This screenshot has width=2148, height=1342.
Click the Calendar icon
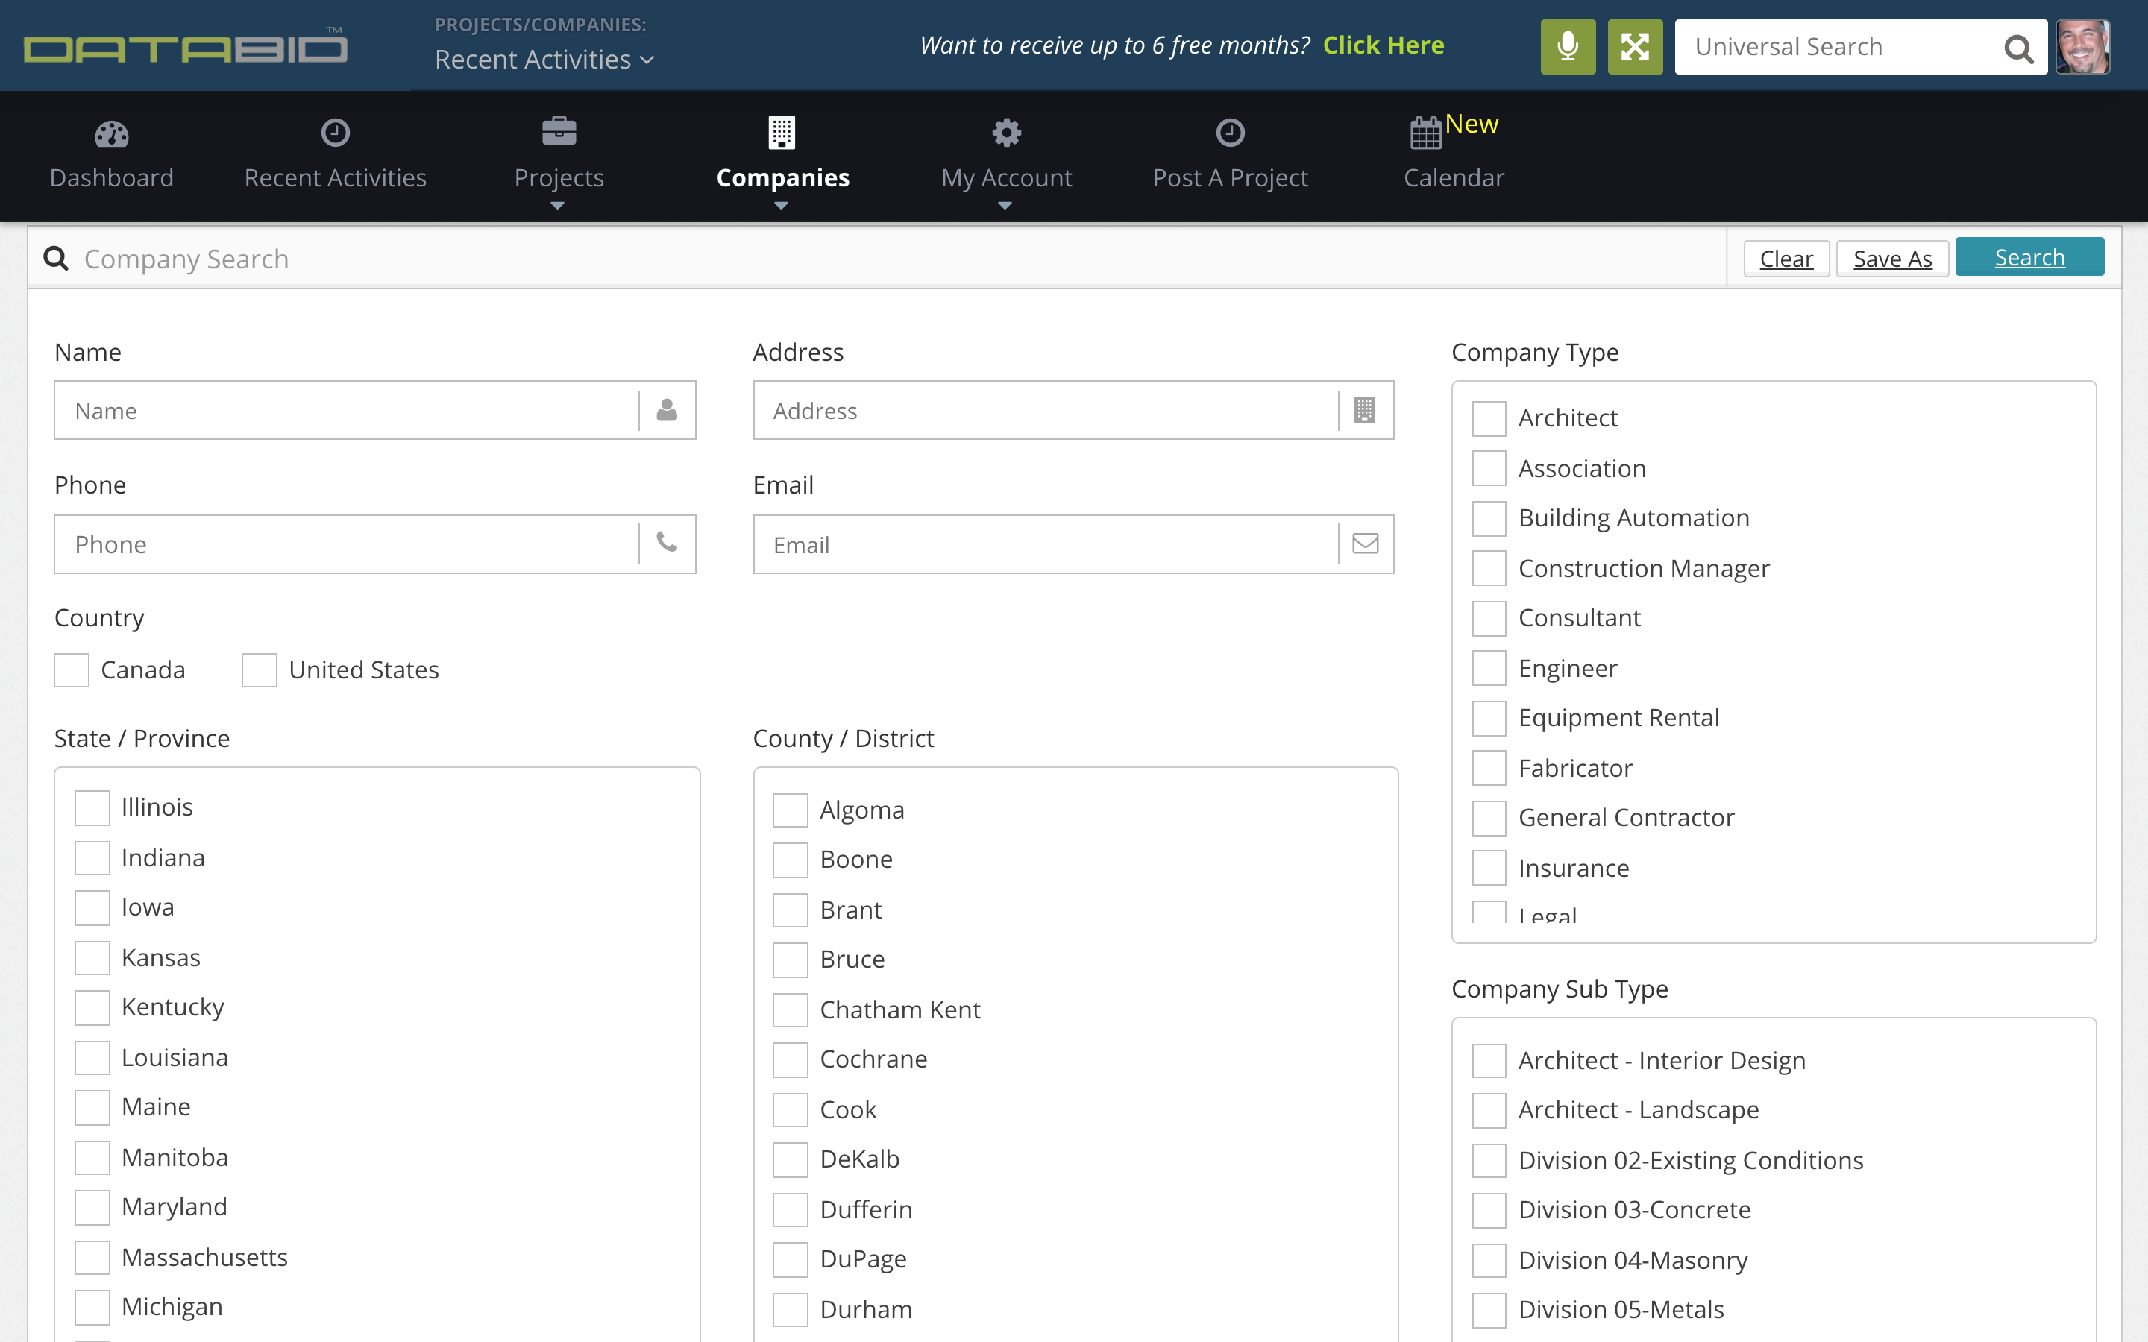tap(1425, 133)
